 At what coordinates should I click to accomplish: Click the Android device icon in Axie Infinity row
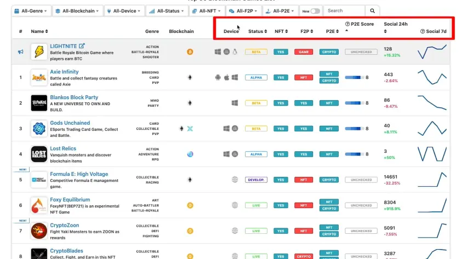218,78
